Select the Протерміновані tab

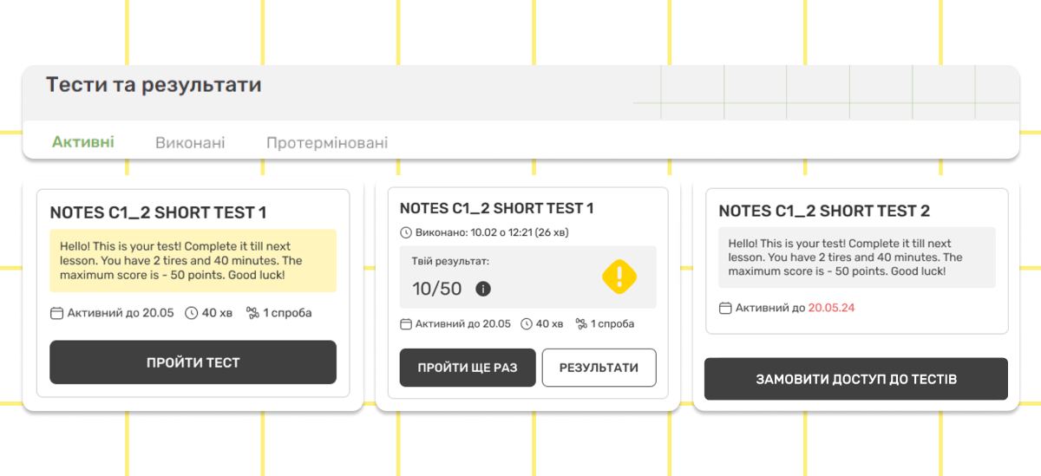pos(327,142)
